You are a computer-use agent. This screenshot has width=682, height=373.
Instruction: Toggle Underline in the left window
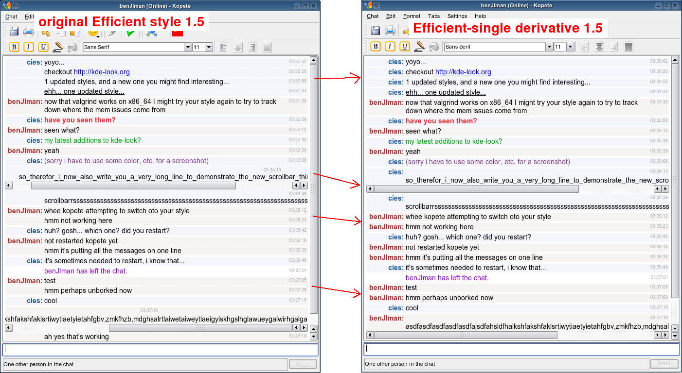(x=43, y=47)
